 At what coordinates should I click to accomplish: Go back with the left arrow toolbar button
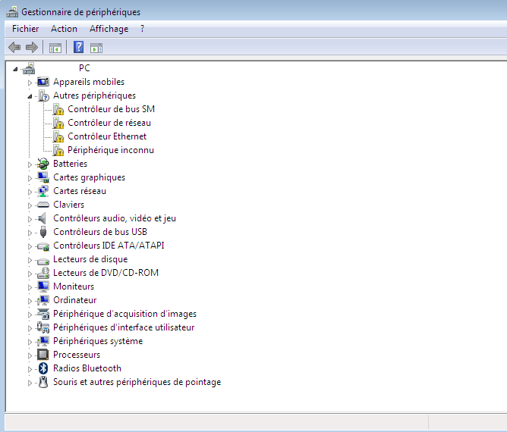tap(14, 48)
